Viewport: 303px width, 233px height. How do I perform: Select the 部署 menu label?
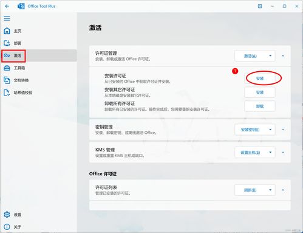(18, 43)
